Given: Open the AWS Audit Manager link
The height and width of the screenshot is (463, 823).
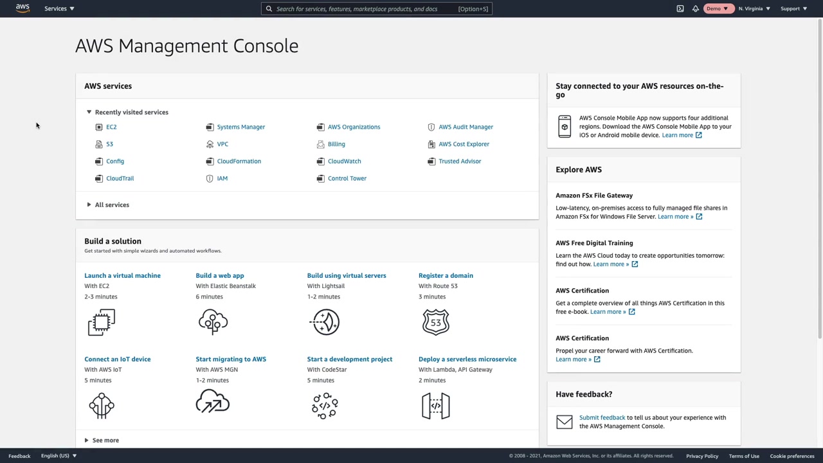Looking at the screenshot, I should (x=466, y=127).
